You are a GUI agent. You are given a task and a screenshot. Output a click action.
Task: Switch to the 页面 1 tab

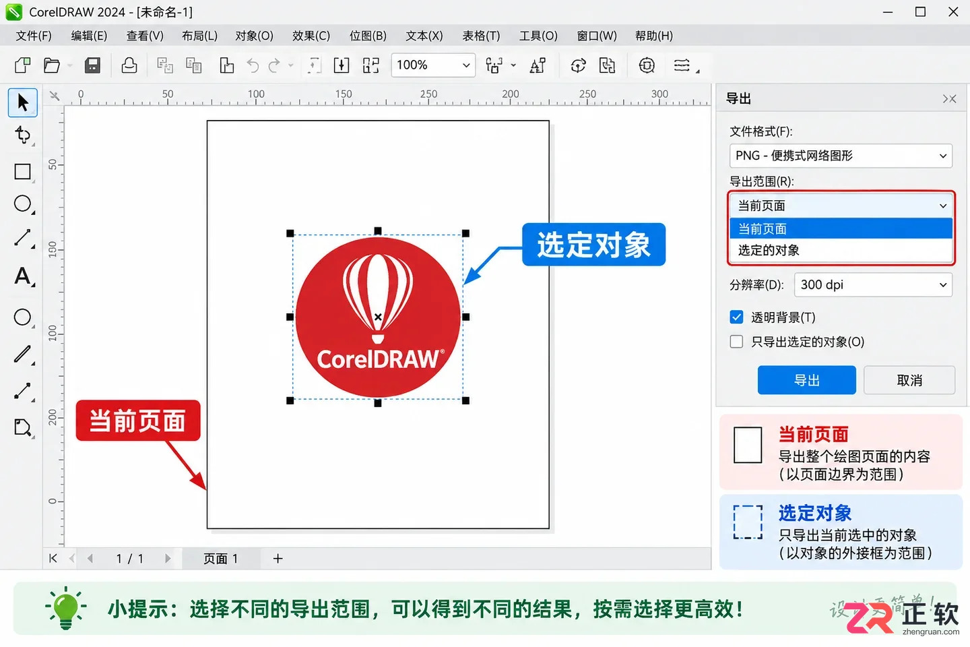pyautogui.click(x=220, y=559)
